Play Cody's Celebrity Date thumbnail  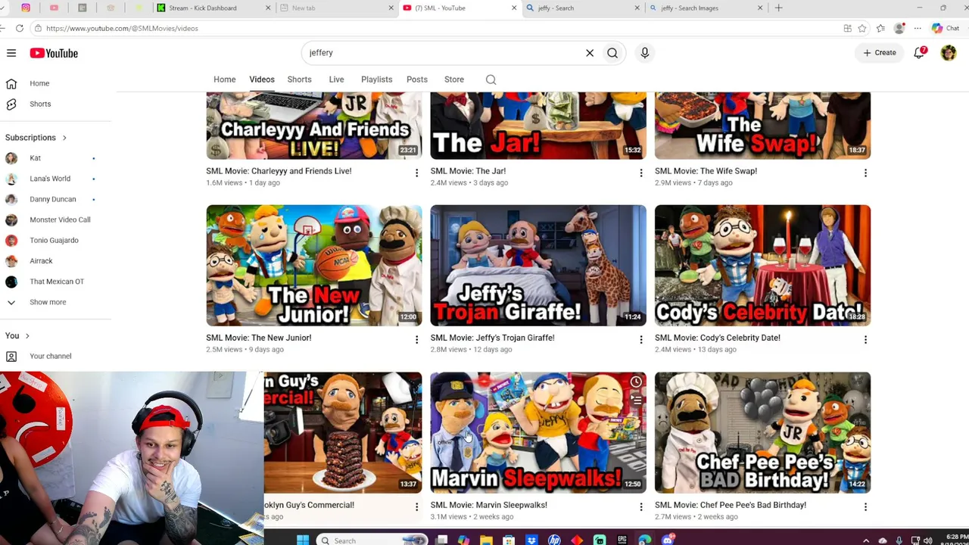[762, 266]
